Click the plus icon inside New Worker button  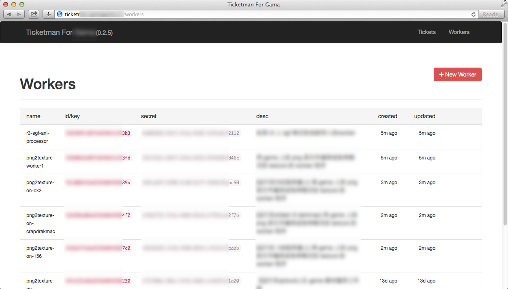point(442,74)
